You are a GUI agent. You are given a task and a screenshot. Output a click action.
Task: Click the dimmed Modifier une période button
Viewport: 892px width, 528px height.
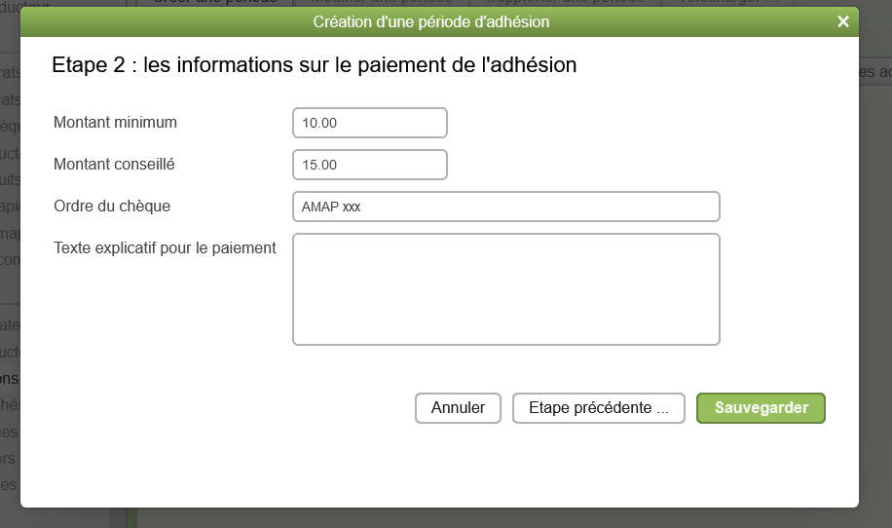point(381,3)
